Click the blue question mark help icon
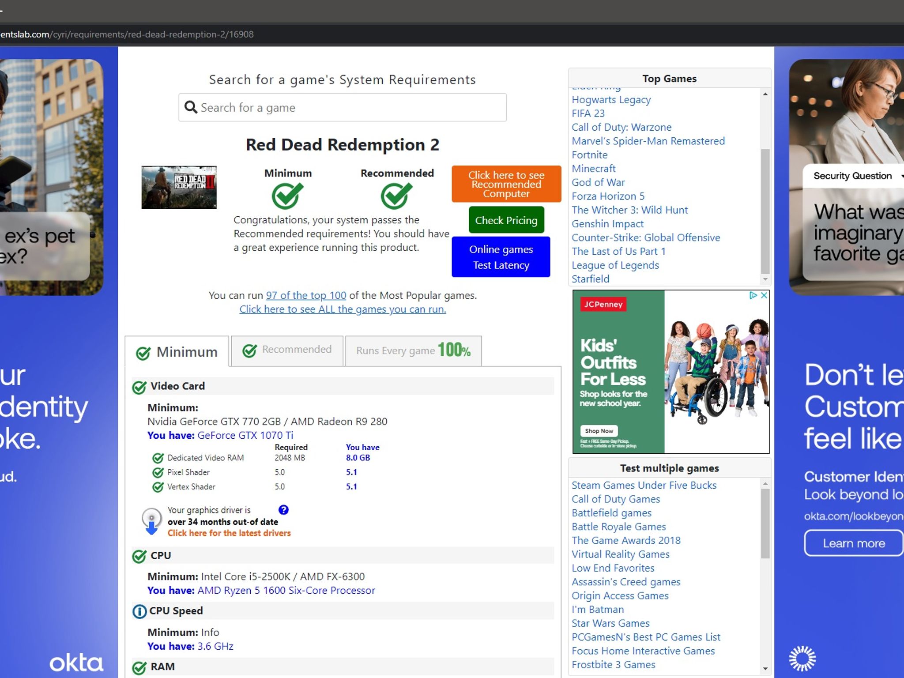The image size is (904, 678). click(283, 510)
